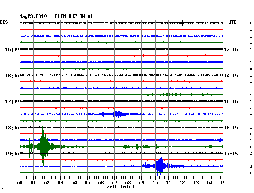The image size is (254, 193).
Task: Click the 07 minute axis label
Action: (x=114, y=183)
